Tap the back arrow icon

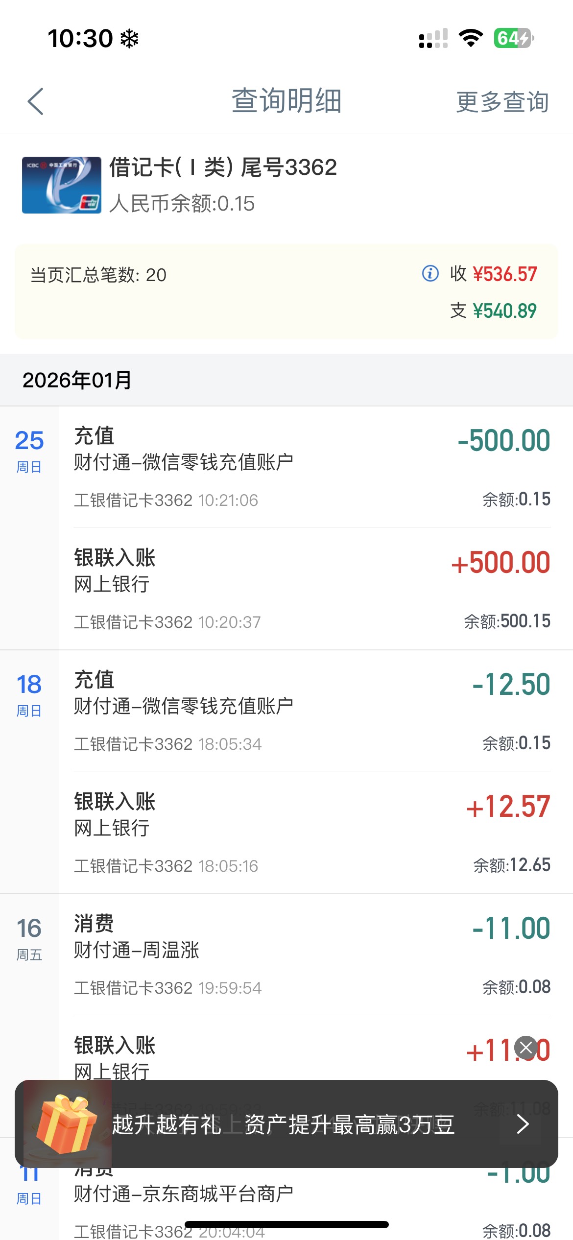pos(36,101)
